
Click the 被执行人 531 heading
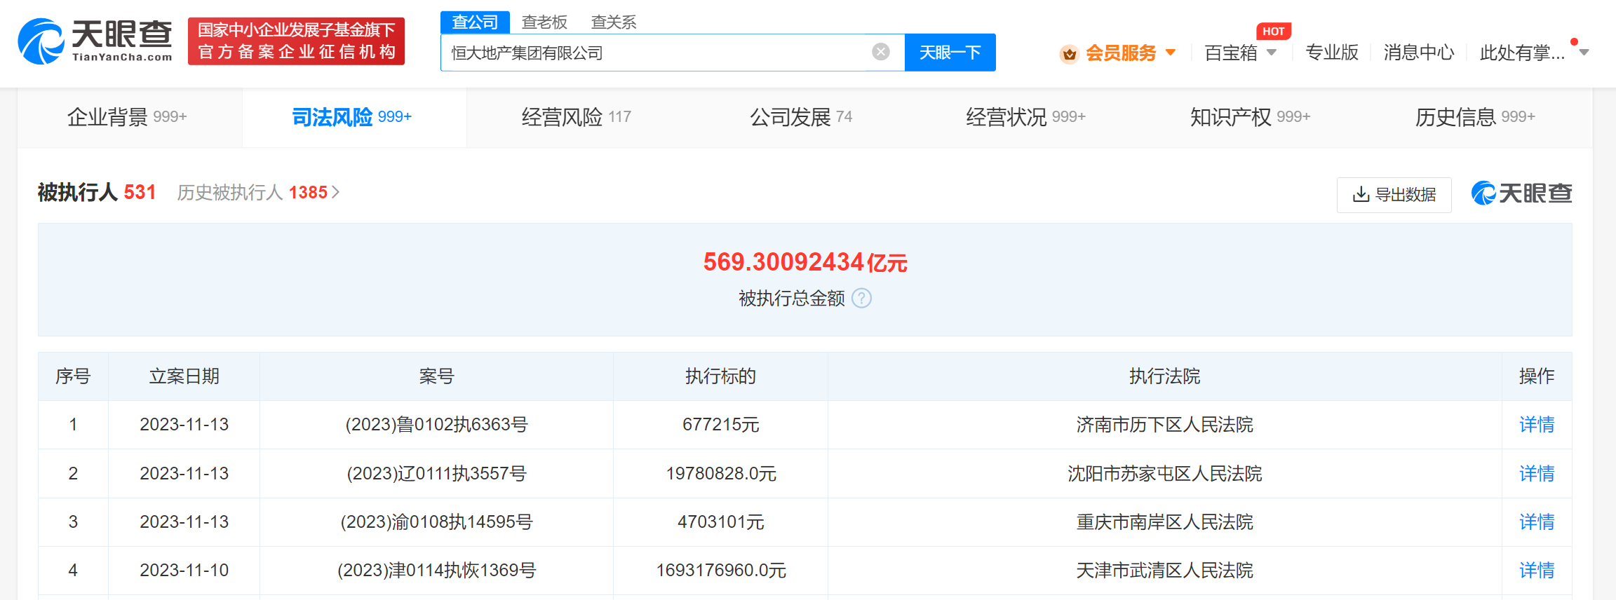point(97,192)
